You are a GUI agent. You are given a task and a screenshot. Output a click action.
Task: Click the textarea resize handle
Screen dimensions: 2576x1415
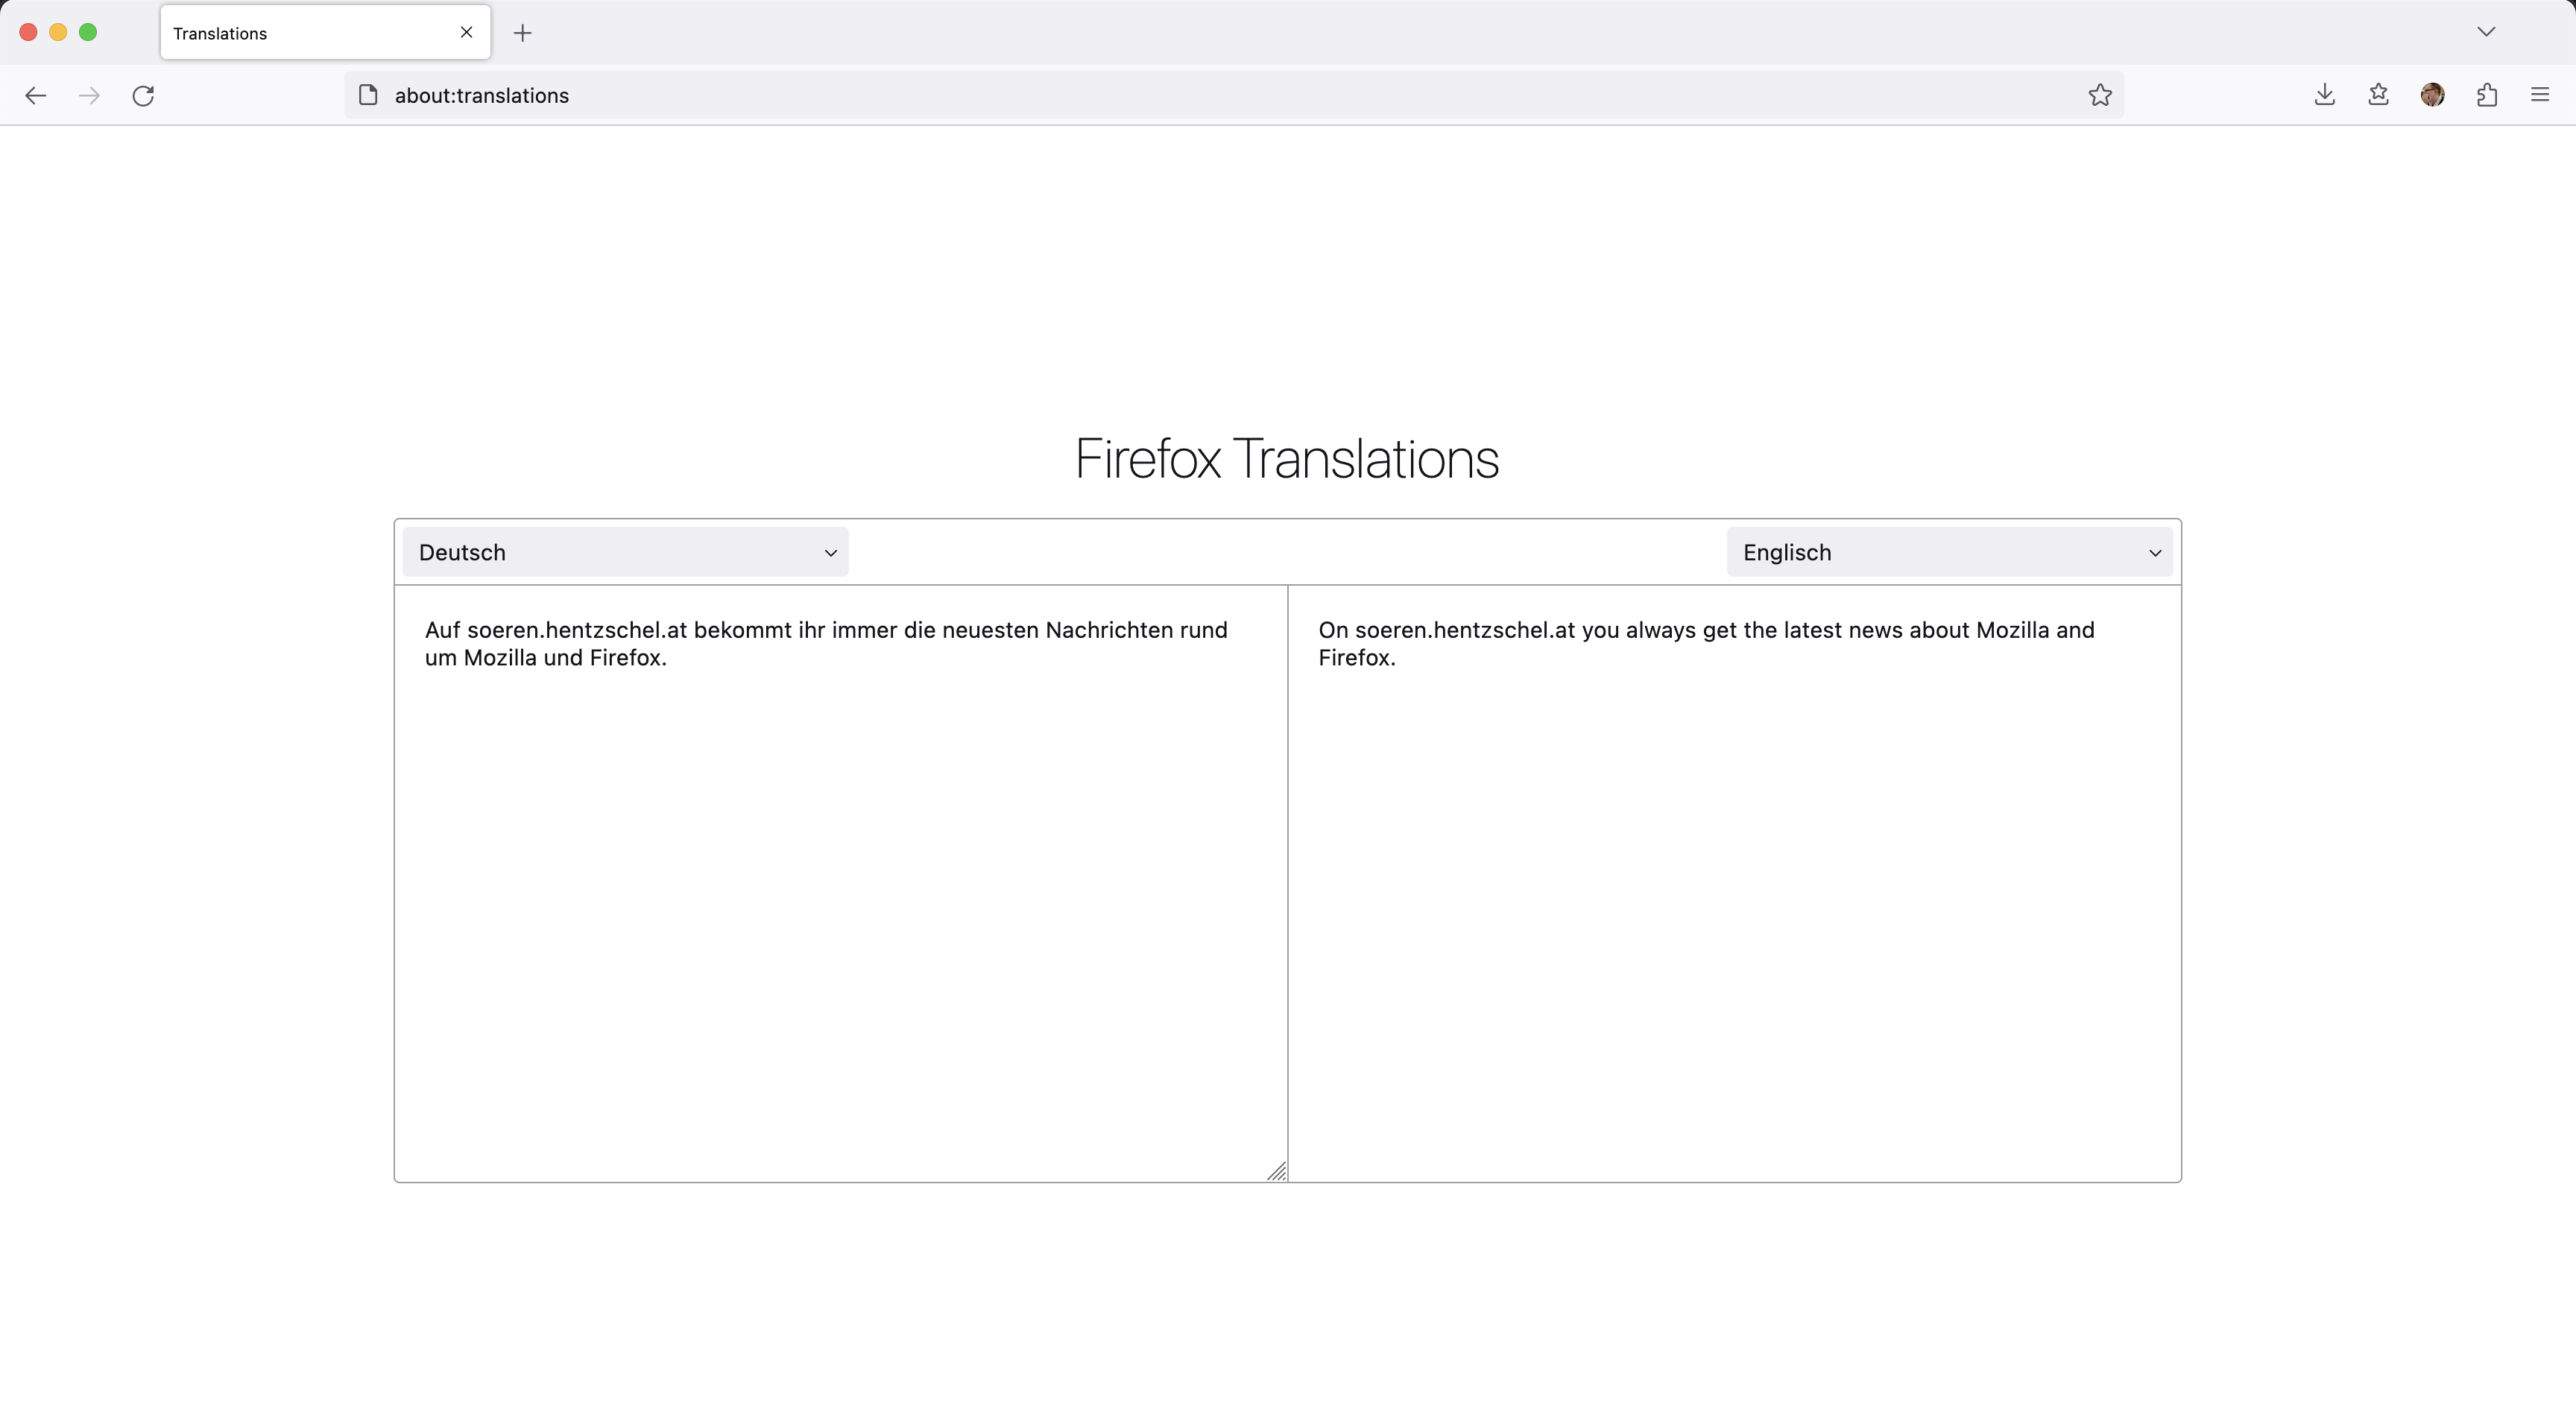click(1277, 1172)
